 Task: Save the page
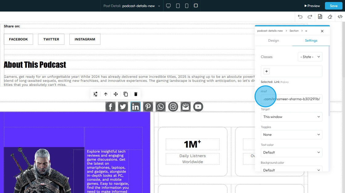tap(334, 6)
